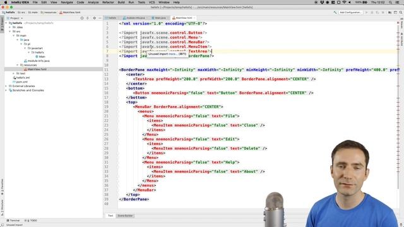Click the BorderPane opening tag on line 11
404x227 pixels.
click(x=133, y=70)
